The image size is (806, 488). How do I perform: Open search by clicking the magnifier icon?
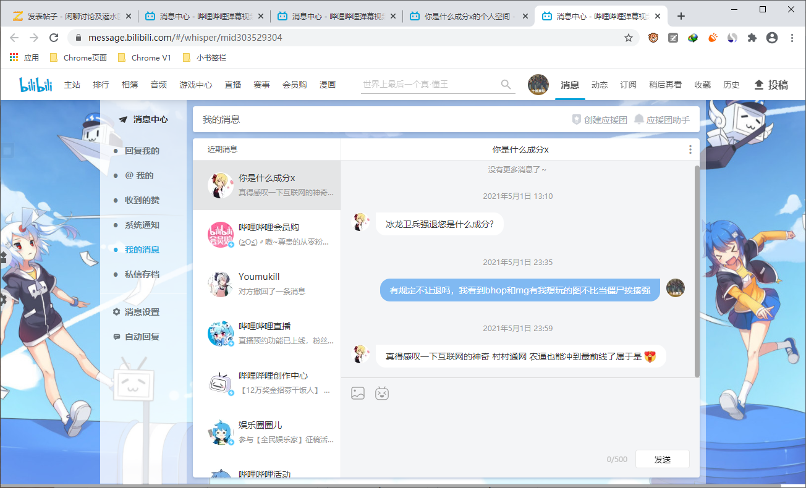(506, 85)
